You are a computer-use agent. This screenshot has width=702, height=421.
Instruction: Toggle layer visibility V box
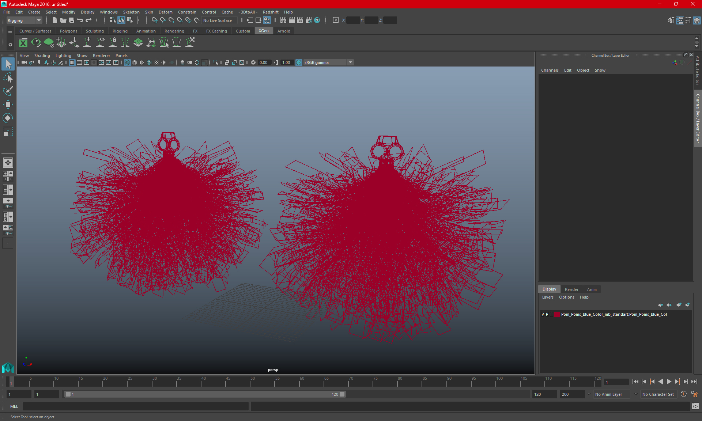click(543, 314)
